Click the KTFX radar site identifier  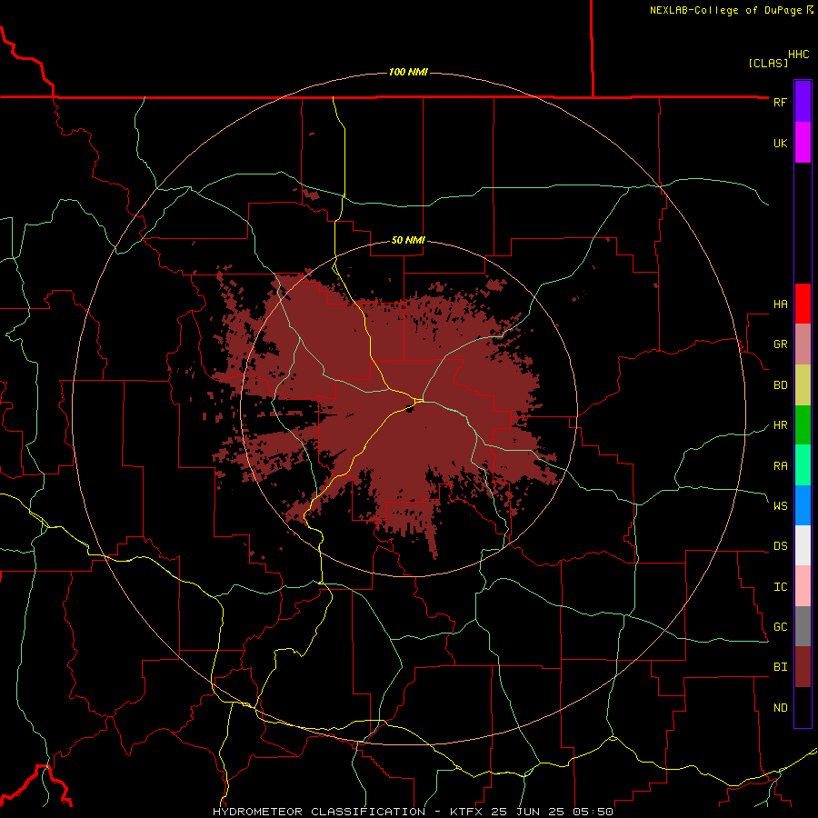[x=466, y=812]
